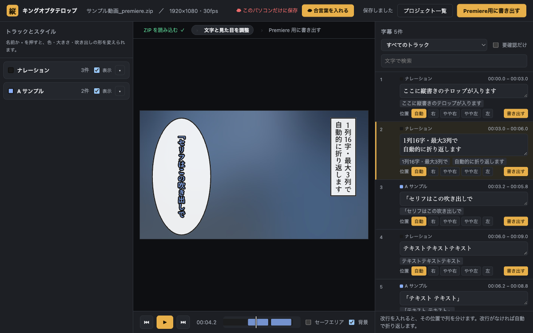Click 書き出す for caption 1
Viewport: 533px width, 333px height.
point(516,114)
